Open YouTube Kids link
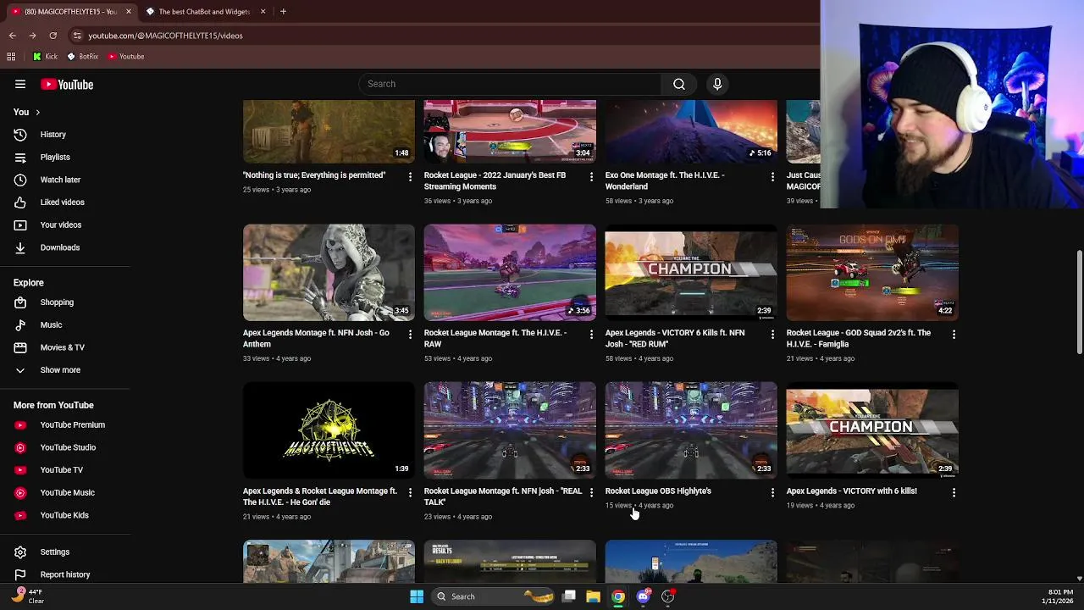 65,515
